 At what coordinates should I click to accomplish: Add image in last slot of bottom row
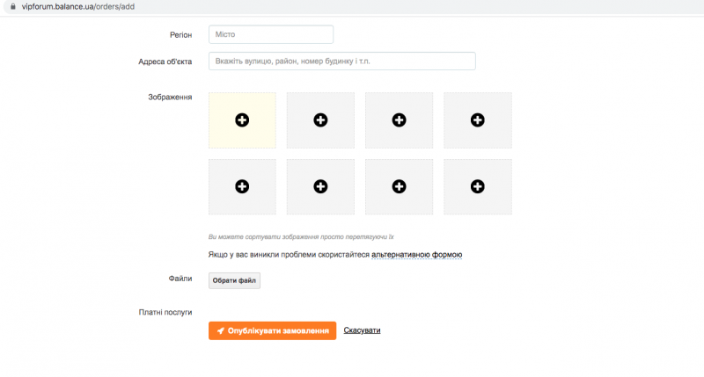[477, 186]
